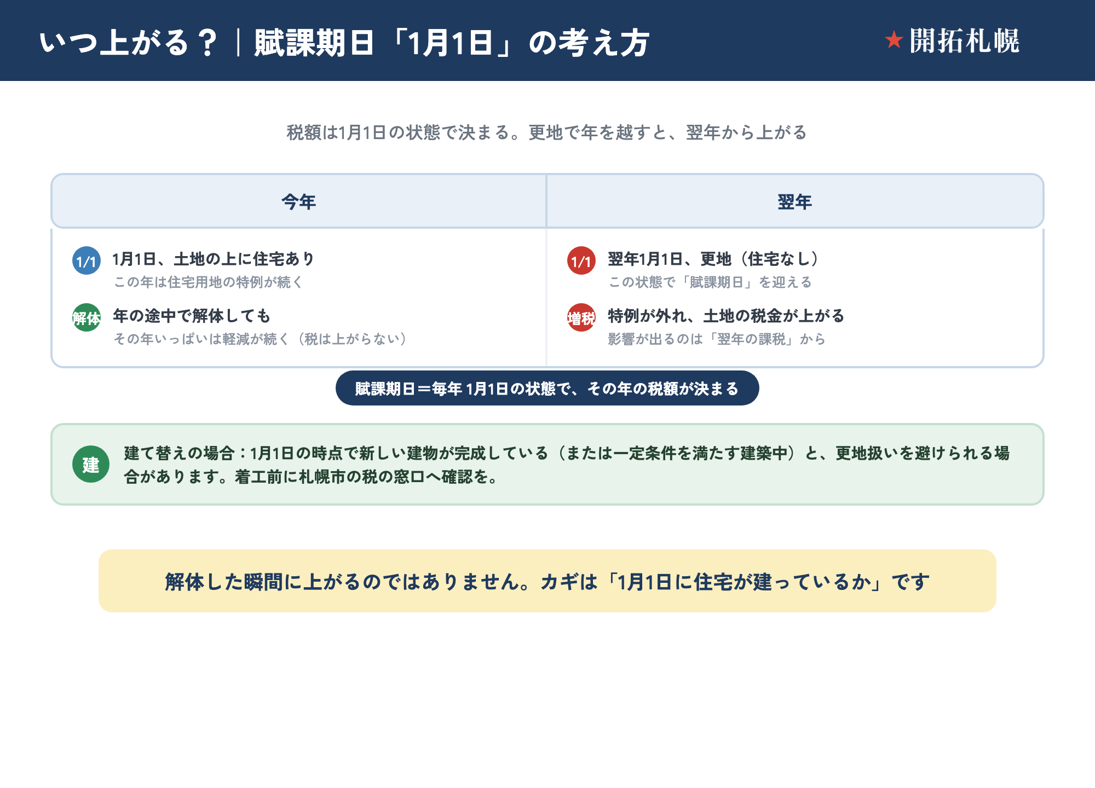Click the green 建 circle badge
Viewport: 1095px width, 788px height.
(91, 464)
